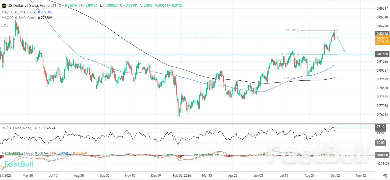Click the MACD line value 0.005833
The height and width of the screenshot is (180, 390).
65,153
